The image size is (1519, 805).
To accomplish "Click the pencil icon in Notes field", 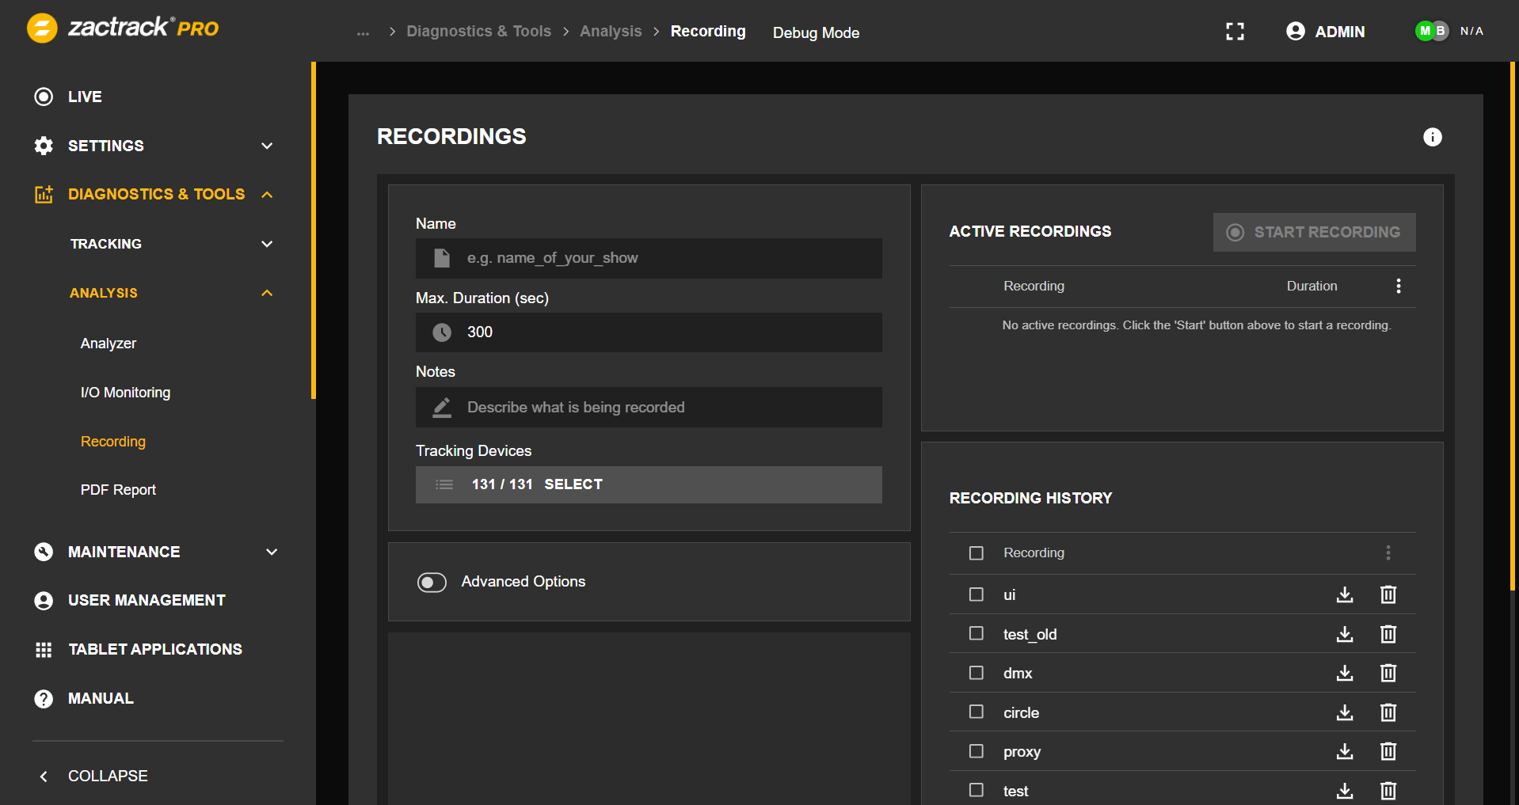I will coord(442,408).
